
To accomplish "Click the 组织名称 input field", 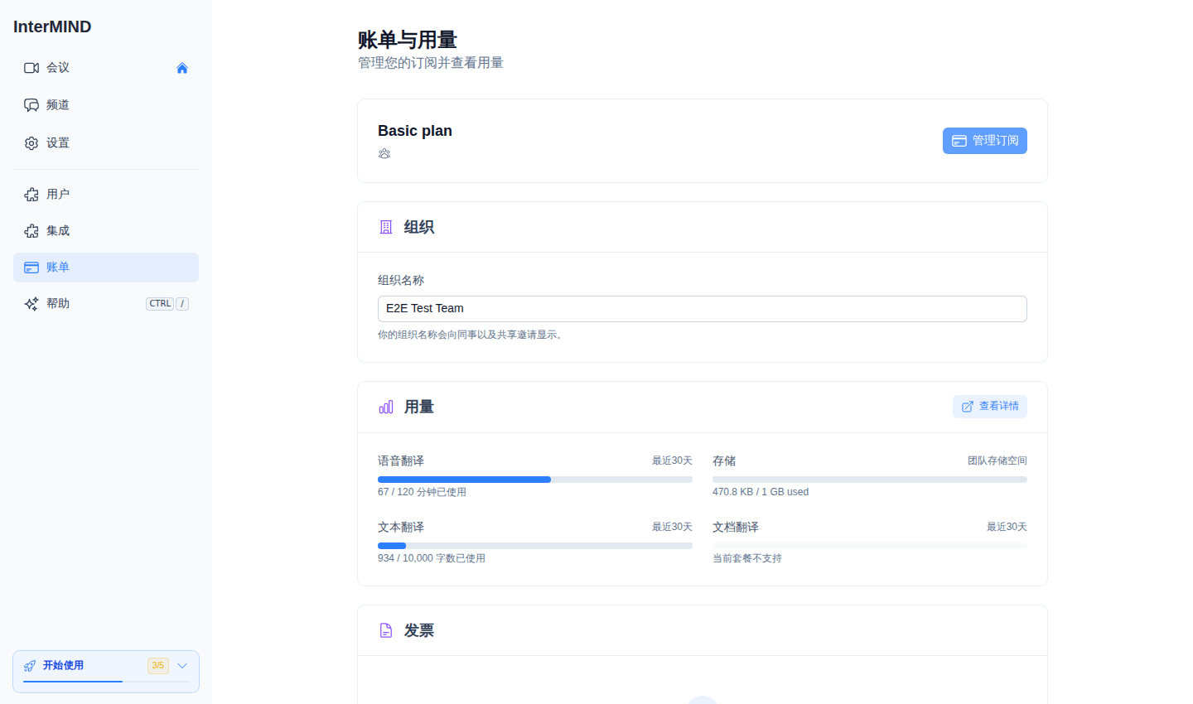I will coord(703,309).
